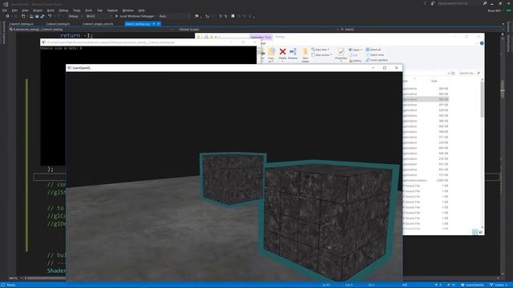This screenshot has width=513, height=288.
Task: Open the File menu
Action: (5, 10)
